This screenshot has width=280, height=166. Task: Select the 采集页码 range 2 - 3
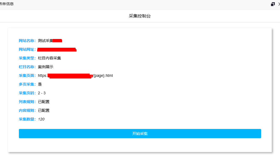point(42,93)
